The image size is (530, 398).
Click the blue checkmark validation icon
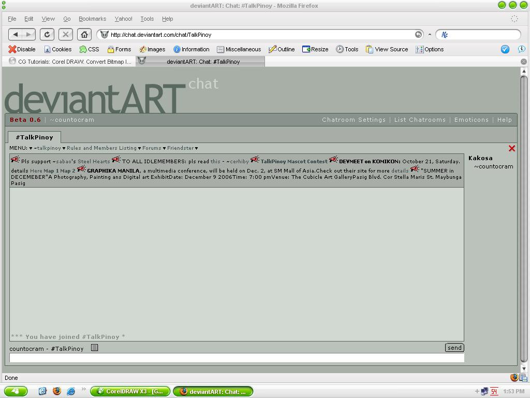(x=505, y=49)
